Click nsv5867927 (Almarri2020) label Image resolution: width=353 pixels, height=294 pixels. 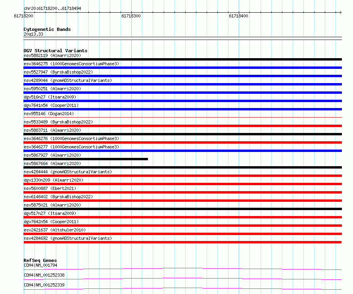[52, 155]
